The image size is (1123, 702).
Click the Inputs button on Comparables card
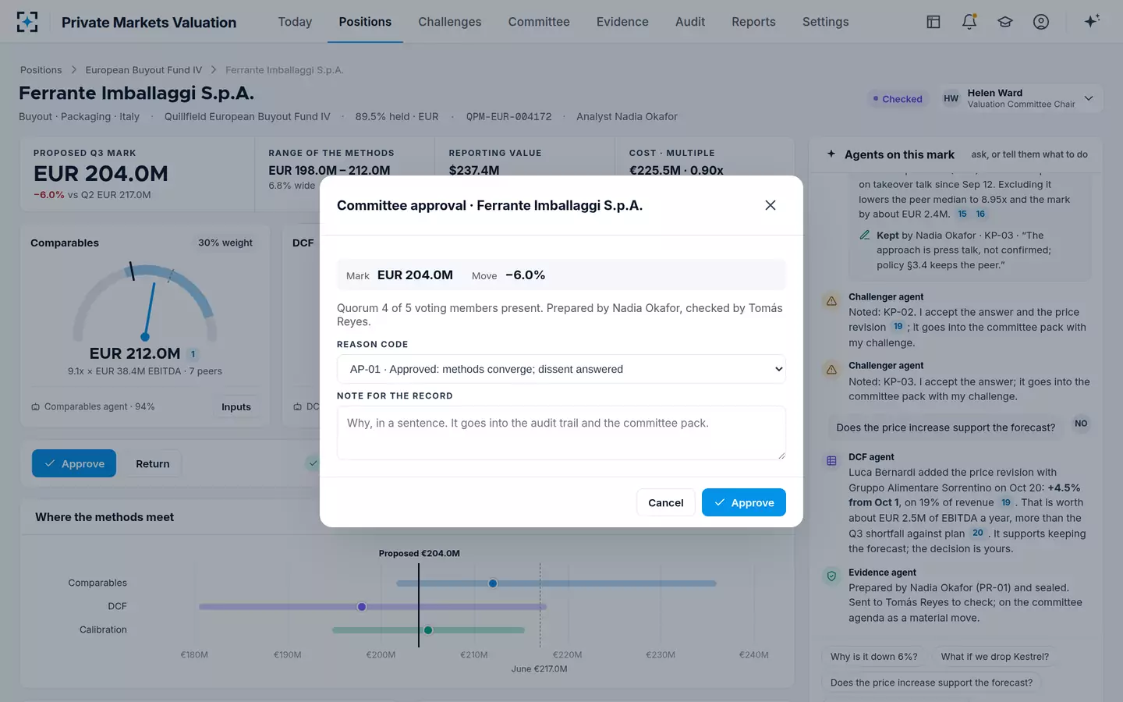pyautogui.click(x=236, y=406)
